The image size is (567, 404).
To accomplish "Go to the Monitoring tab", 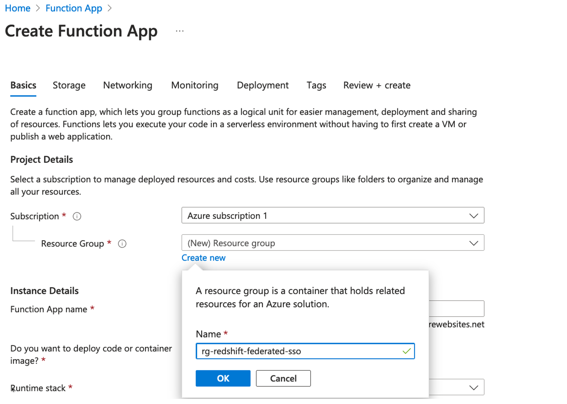I will point(195,85).
